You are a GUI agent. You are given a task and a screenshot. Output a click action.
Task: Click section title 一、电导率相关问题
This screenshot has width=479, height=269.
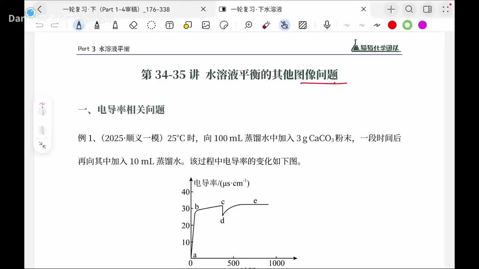[121, 109]
